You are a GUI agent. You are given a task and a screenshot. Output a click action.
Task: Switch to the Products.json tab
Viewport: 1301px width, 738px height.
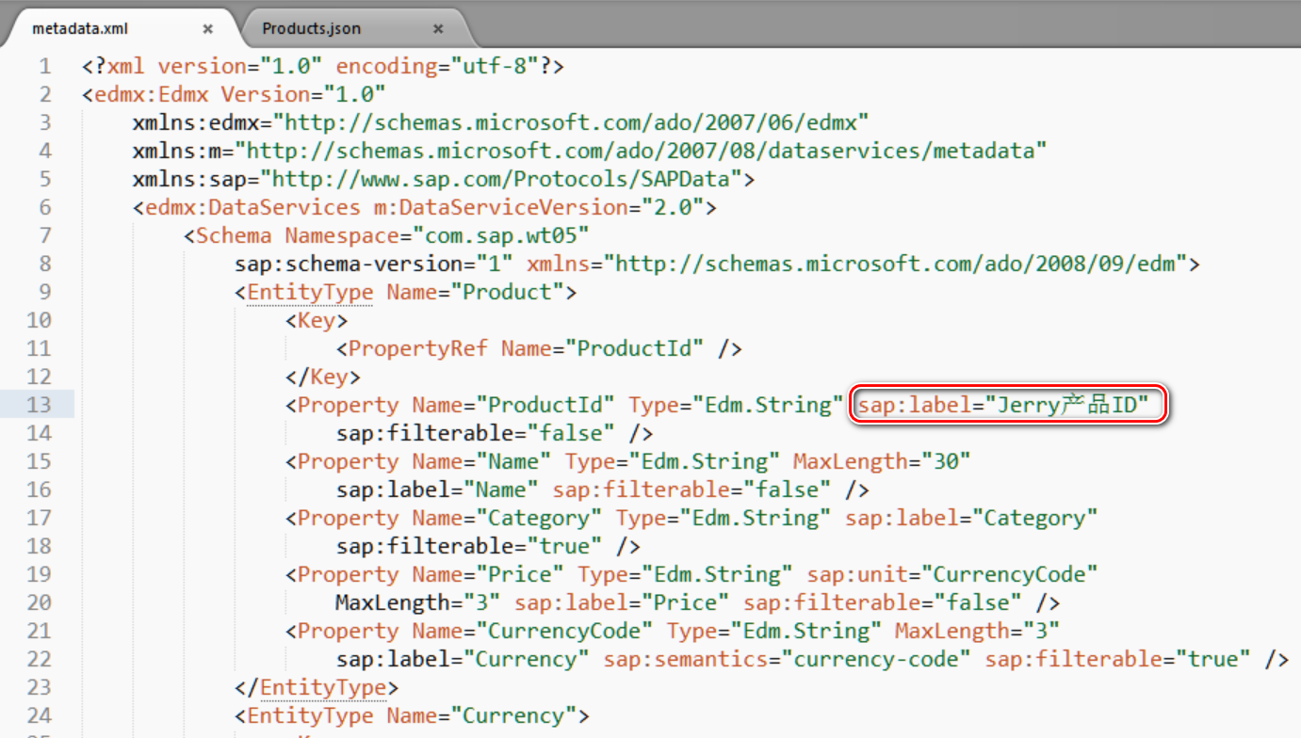311,28
